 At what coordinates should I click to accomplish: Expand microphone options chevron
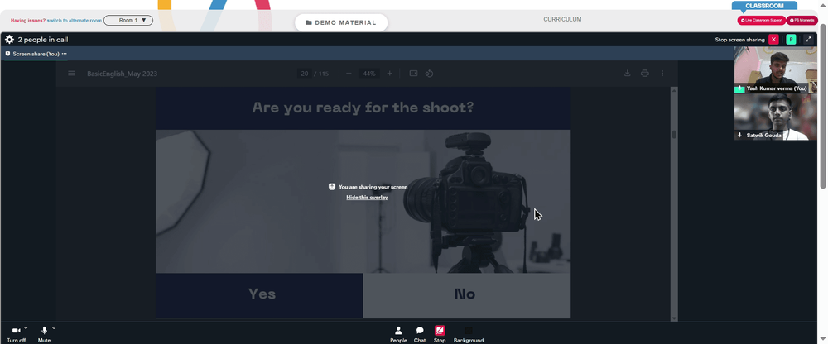[54, 328]
